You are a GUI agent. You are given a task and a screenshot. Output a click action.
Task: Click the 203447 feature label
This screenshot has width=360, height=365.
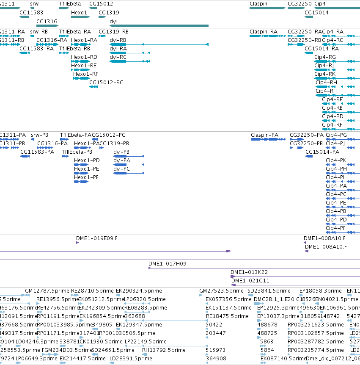click(216, 333)
